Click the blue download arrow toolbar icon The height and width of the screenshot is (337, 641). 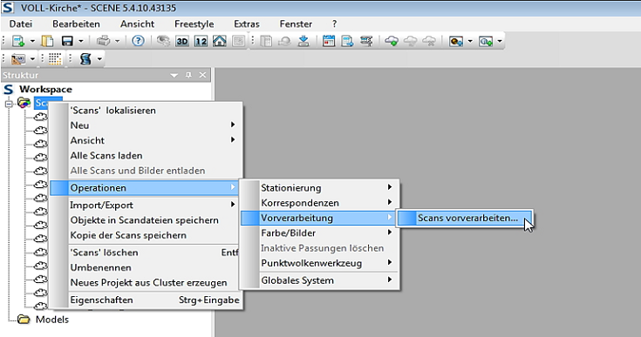click(303, 41)
